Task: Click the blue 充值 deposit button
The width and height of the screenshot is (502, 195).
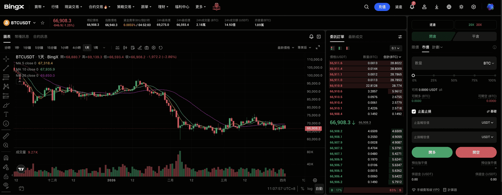Action: (382, 7)
